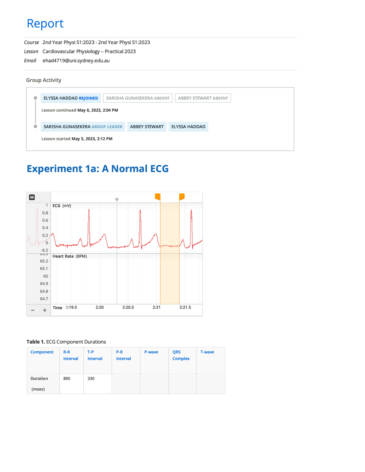The image size is (365, 472).
Task: Click the empty P-R Interval duration cell
Action: [x=126, y=384]
